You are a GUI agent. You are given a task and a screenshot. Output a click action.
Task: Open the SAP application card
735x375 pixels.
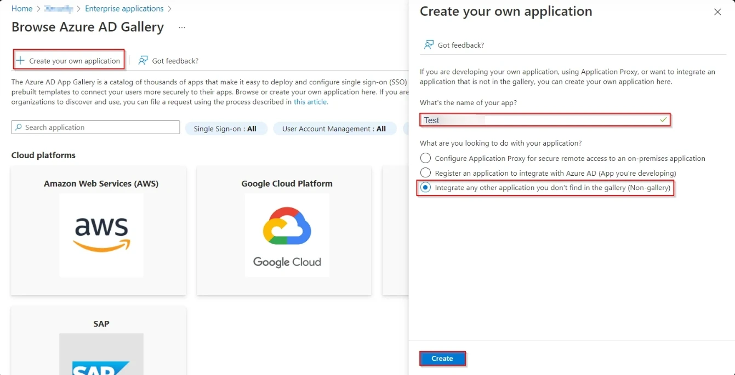99,341
